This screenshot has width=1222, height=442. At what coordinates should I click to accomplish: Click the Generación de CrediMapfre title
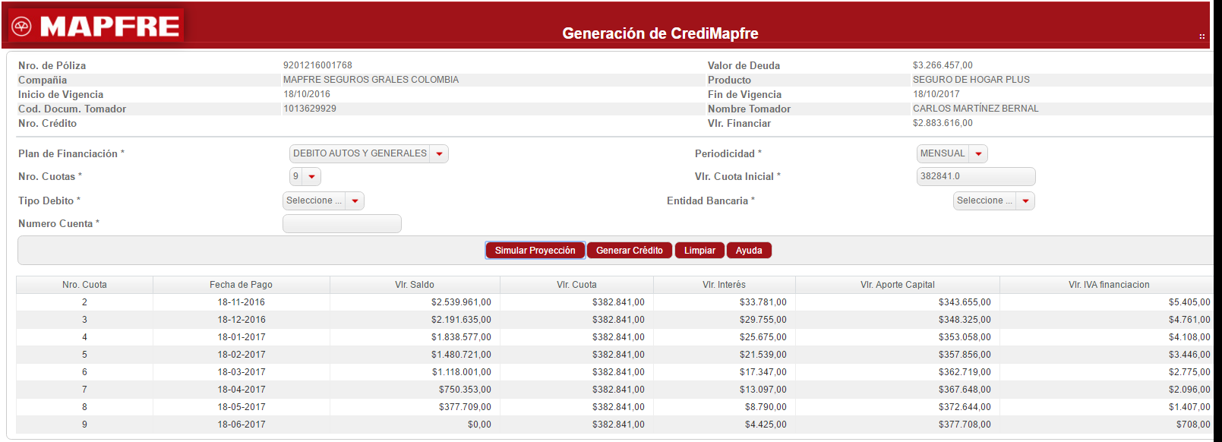pos(660,33)
